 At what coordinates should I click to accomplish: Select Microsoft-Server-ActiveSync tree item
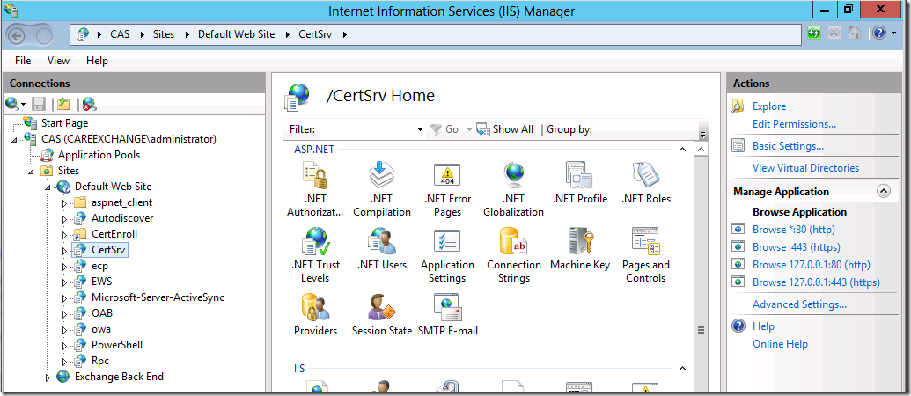coord(158,297)
